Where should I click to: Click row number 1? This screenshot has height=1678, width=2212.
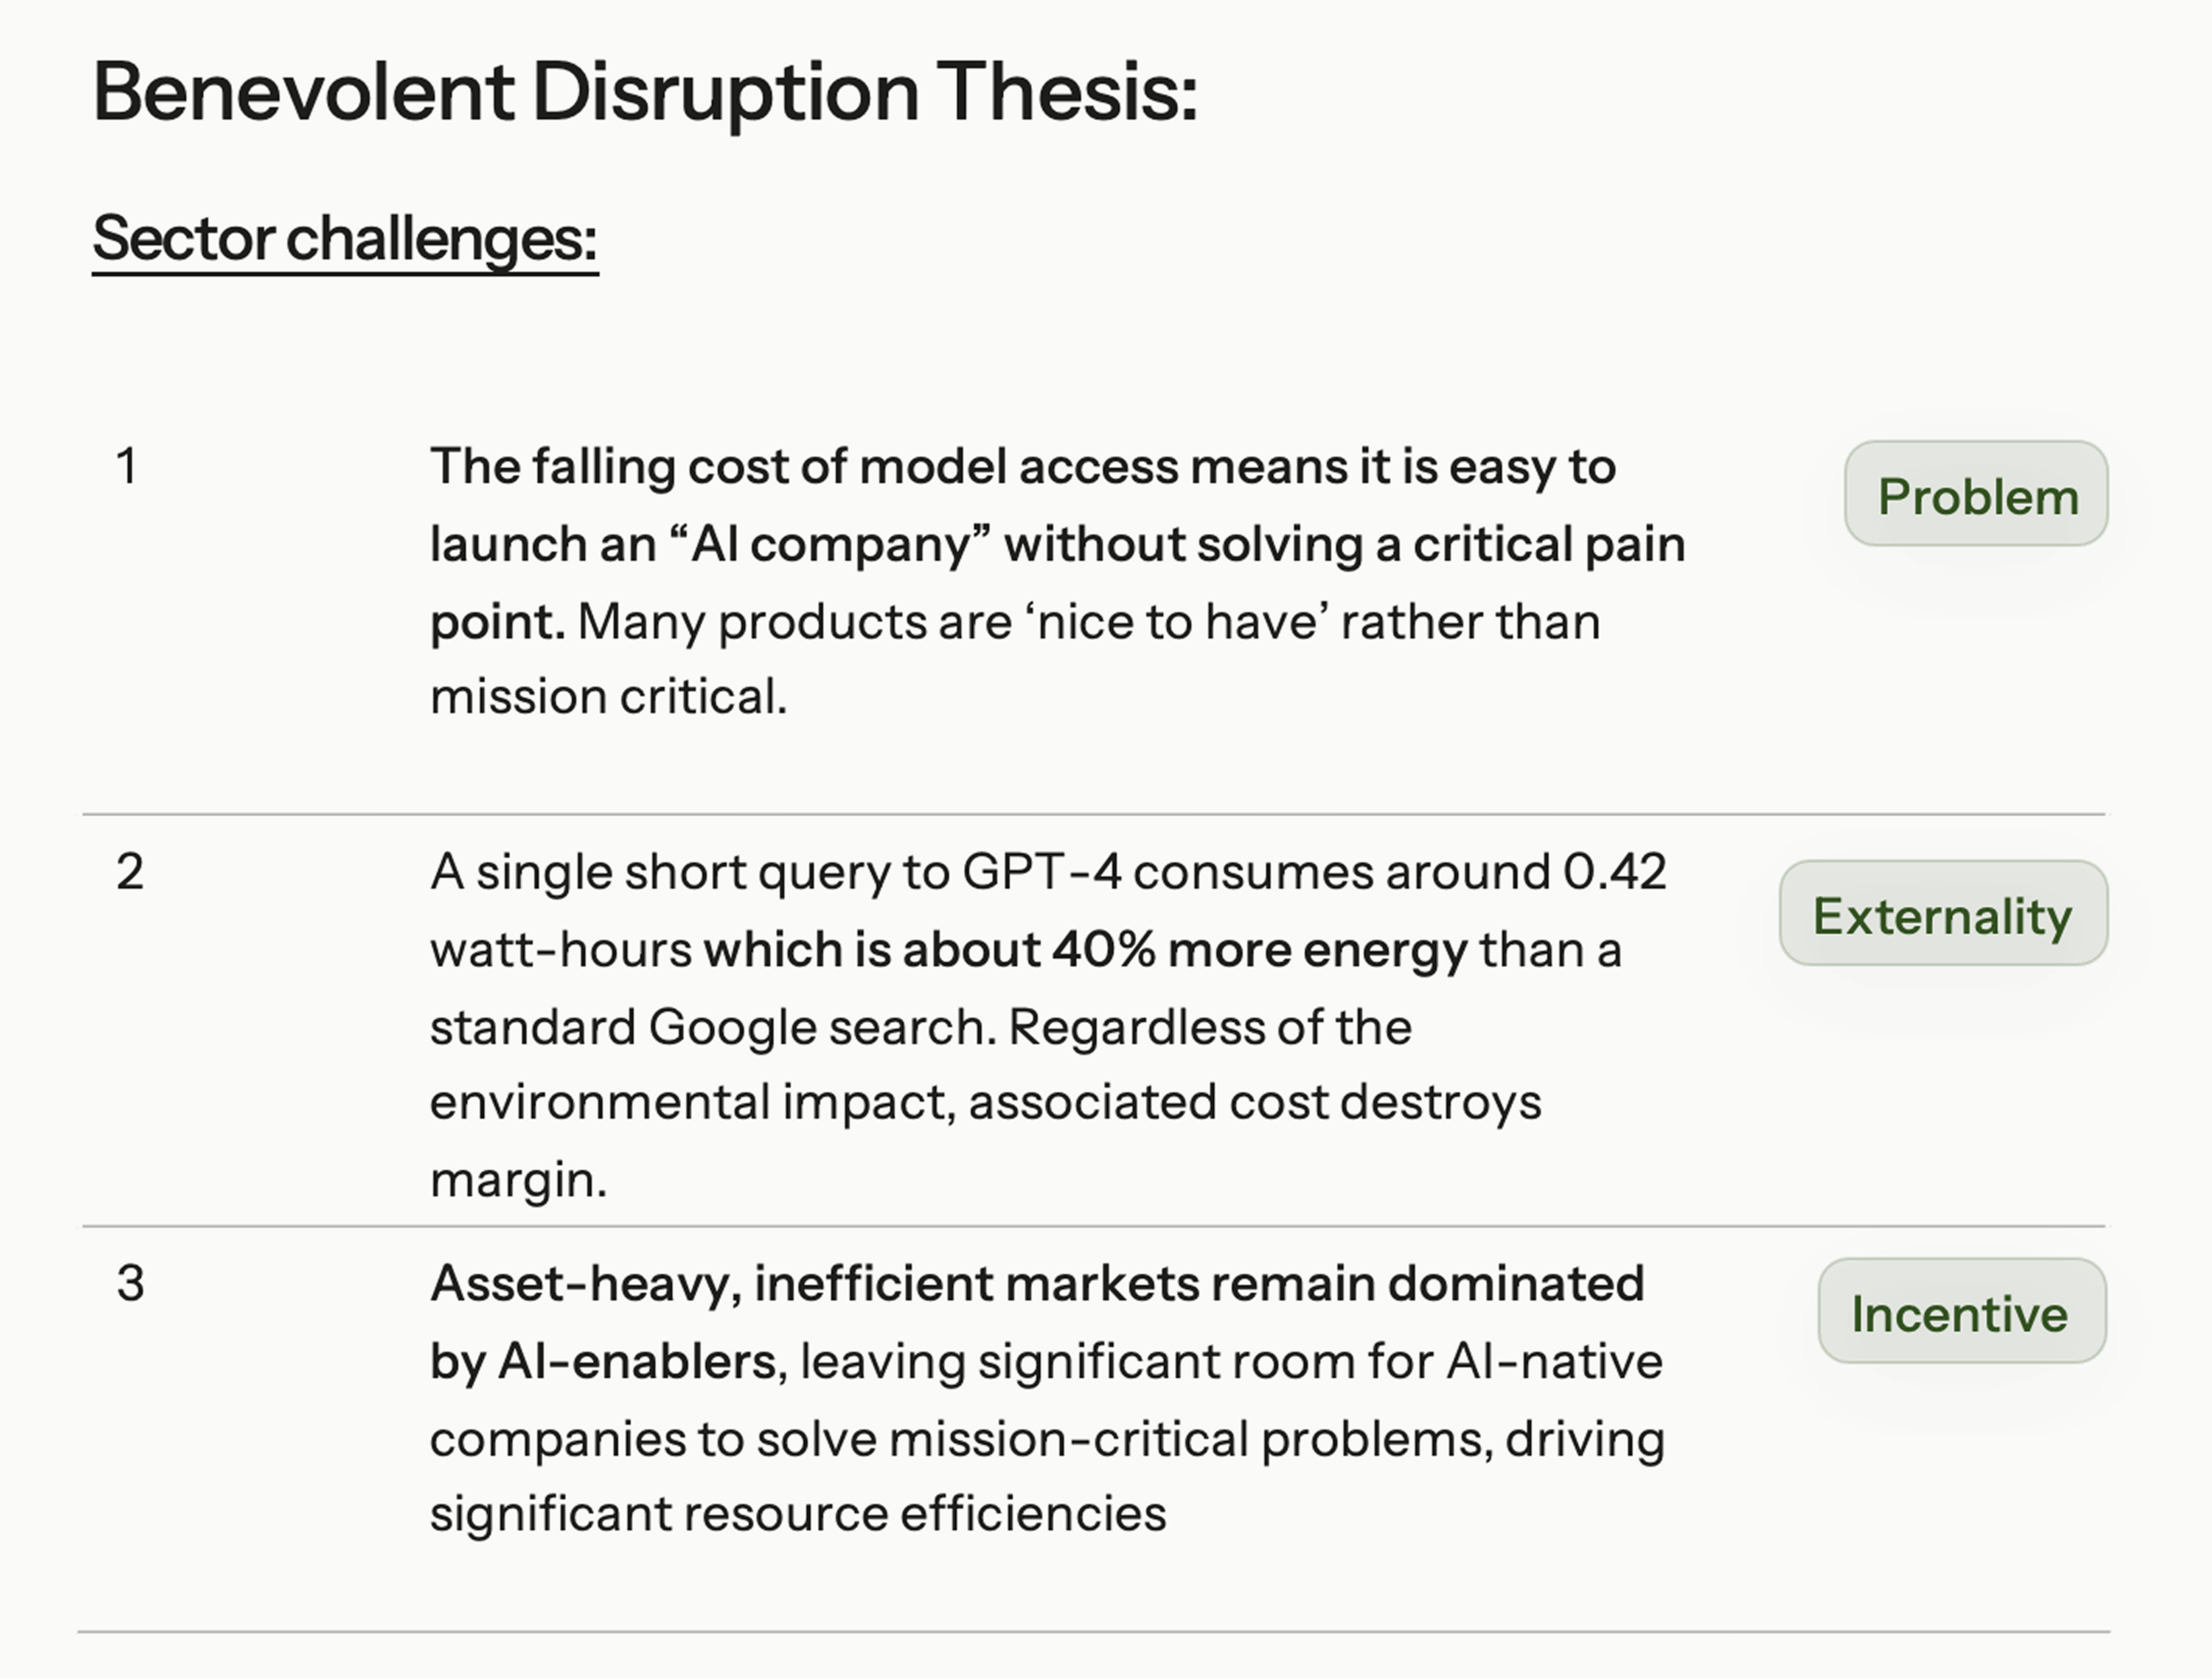[x=127, y=466]
